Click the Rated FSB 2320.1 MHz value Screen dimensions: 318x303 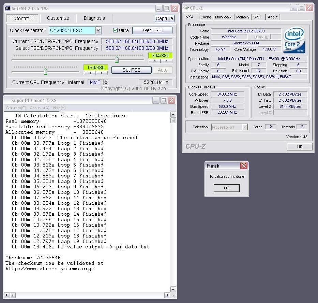(x=227, y=112)
